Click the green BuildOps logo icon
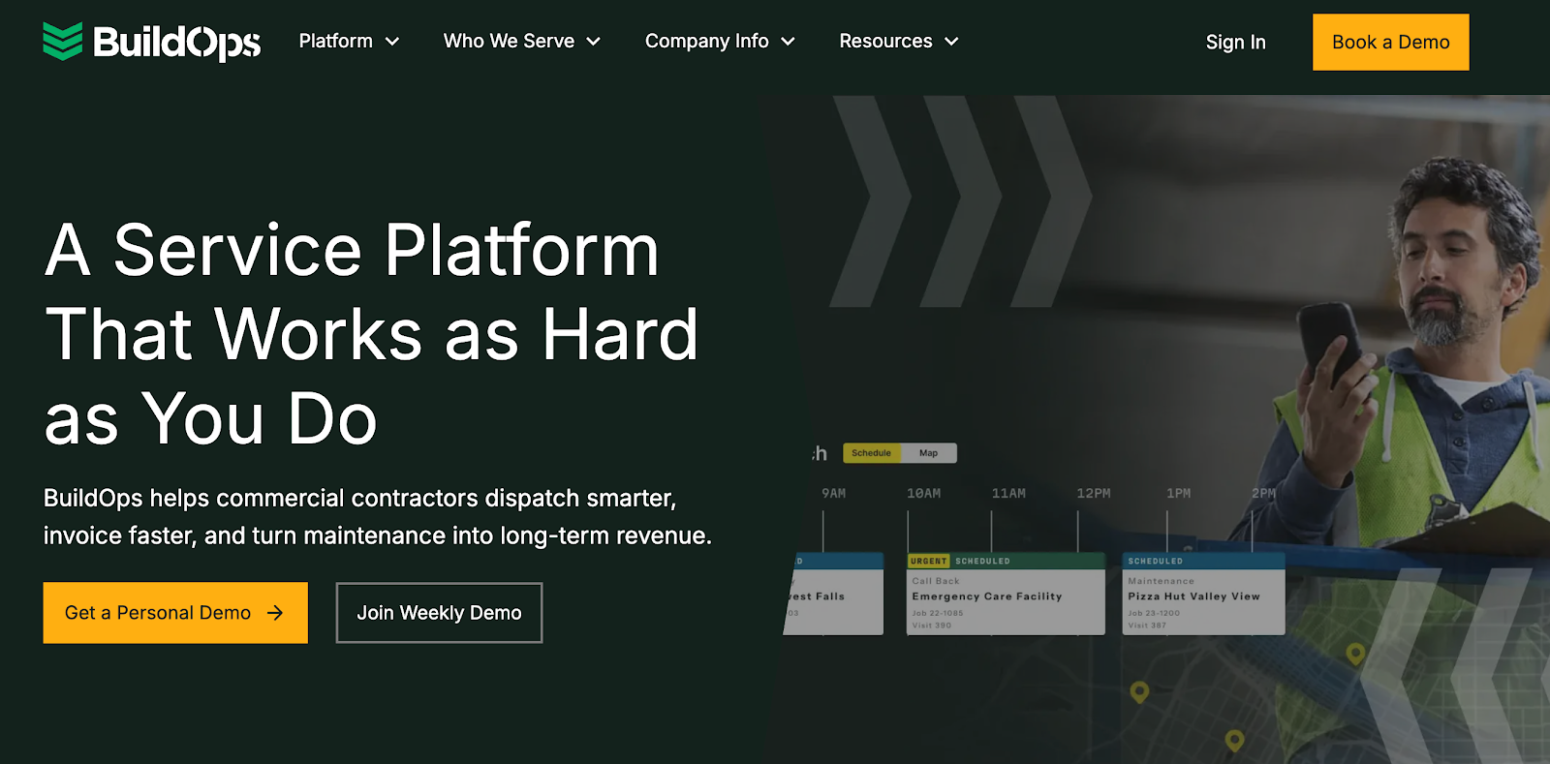 point(63,42)
